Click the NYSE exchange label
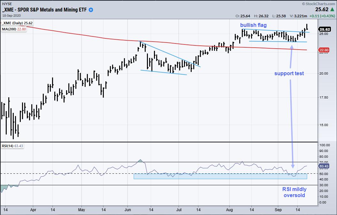 7,4
